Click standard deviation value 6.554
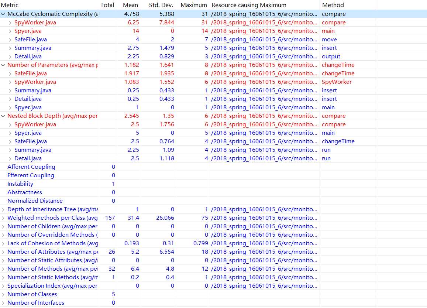Image resolution: width=427 pixels, height=308 pixels. coord(166,252)
